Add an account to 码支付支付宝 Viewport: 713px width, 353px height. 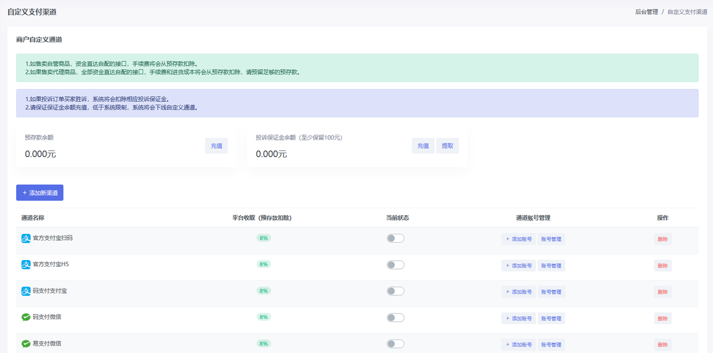pos(519,292)
